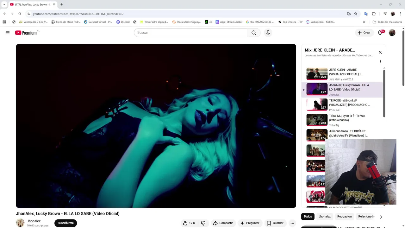Close the Mix playlist panel
The width and height of the screenshot is (405, 228).
pos(380,52)
